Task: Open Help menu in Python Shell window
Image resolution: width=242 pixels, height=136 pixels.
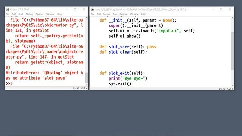Action: pyautogui.click(x=59, y=14)
